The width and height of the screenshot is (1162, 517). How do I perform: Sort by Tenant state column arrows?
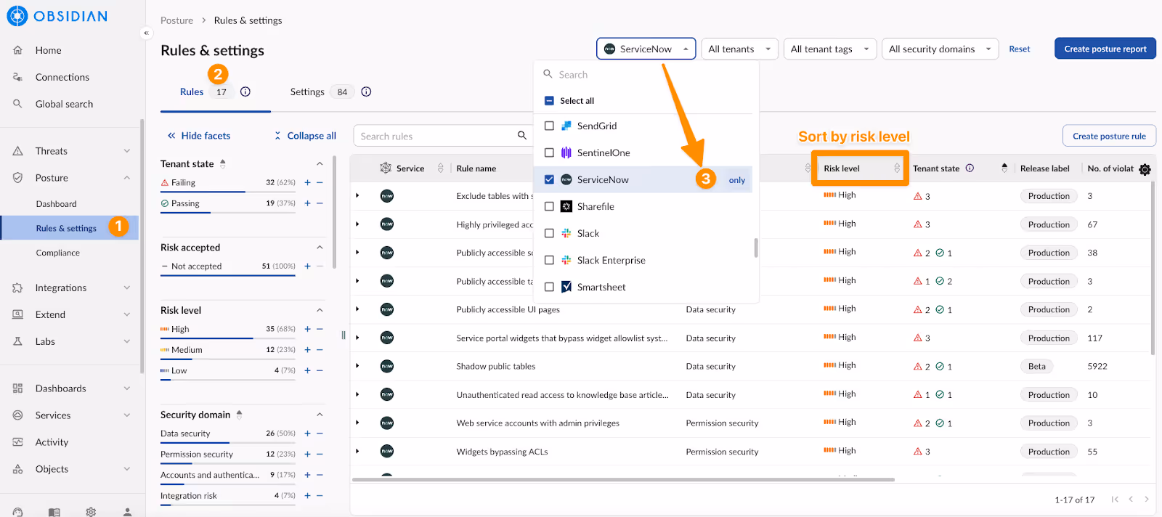(1004, 168)
